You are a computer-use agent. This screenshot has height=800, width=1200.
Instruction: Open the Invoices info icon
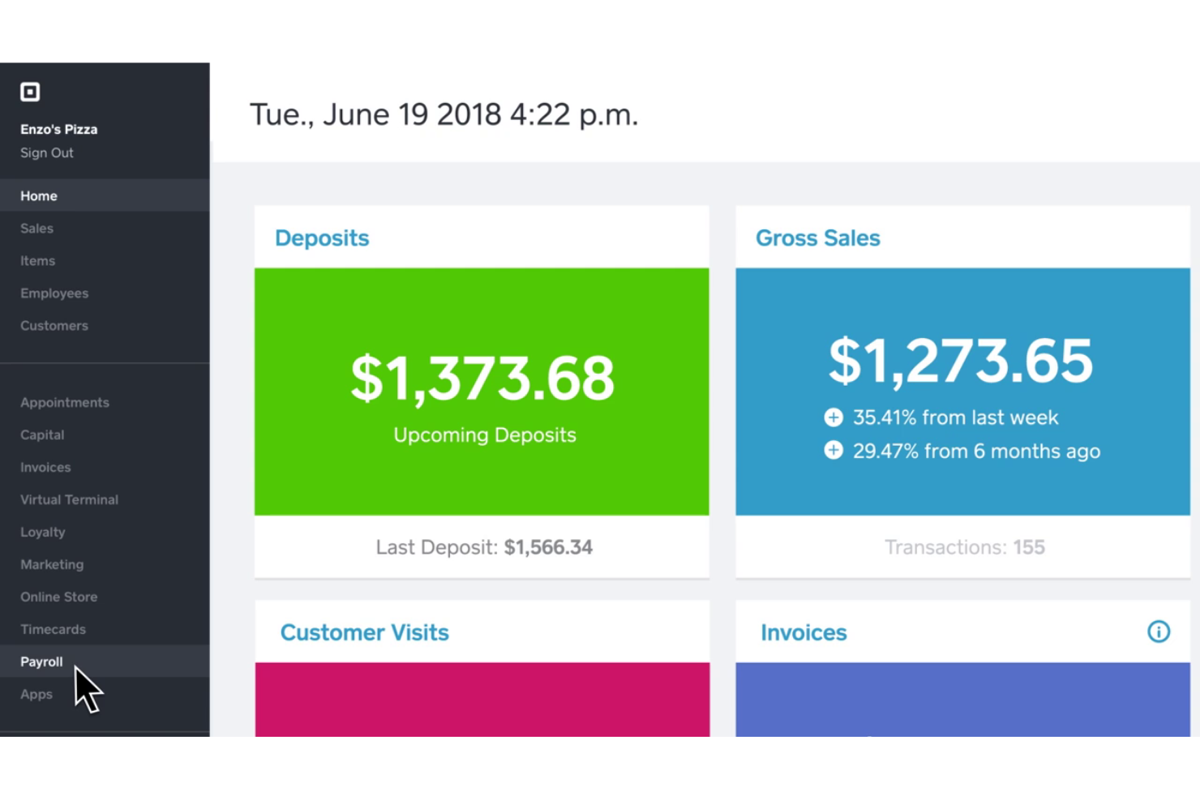1158,632
